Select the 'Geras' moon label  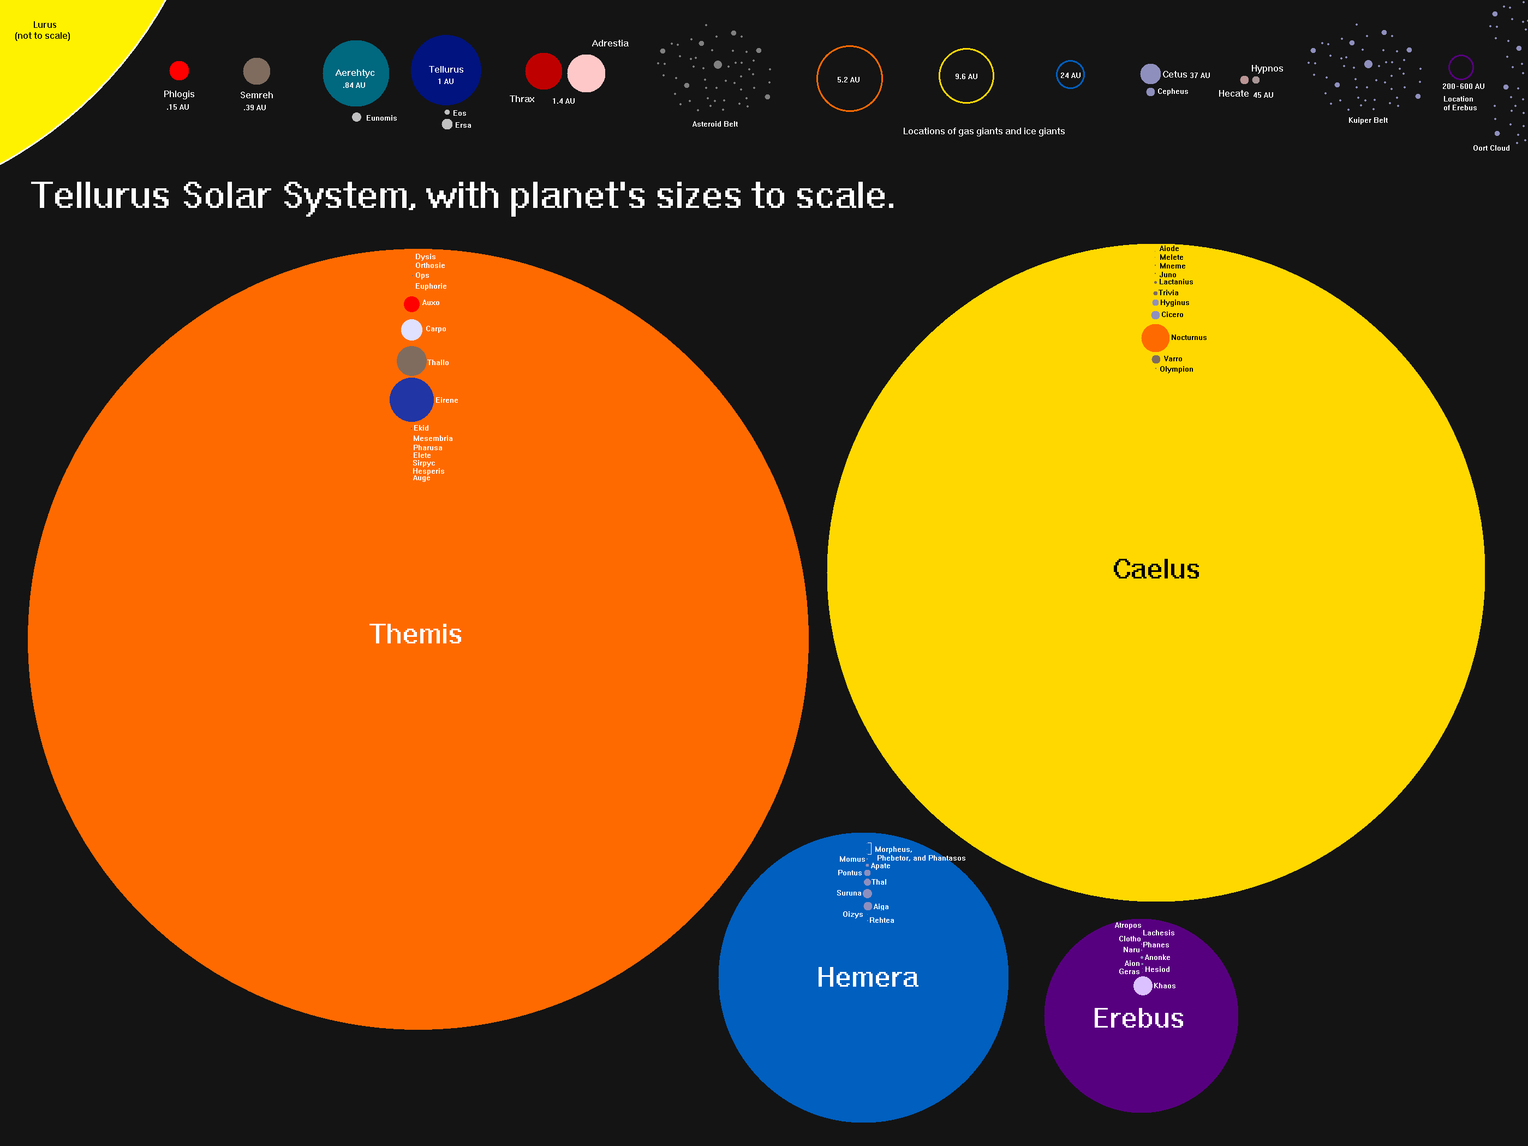[1129, 972]
